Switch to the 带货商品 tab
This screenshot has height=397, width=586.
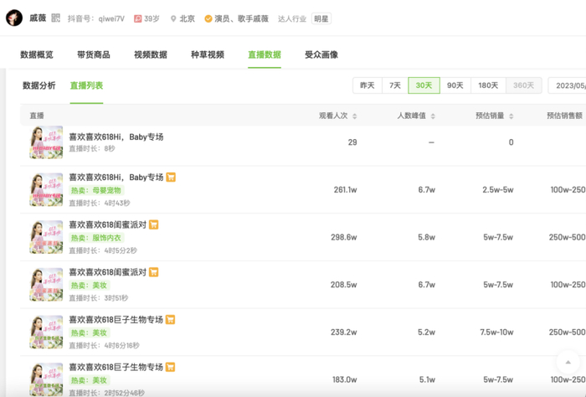(93, 54)
